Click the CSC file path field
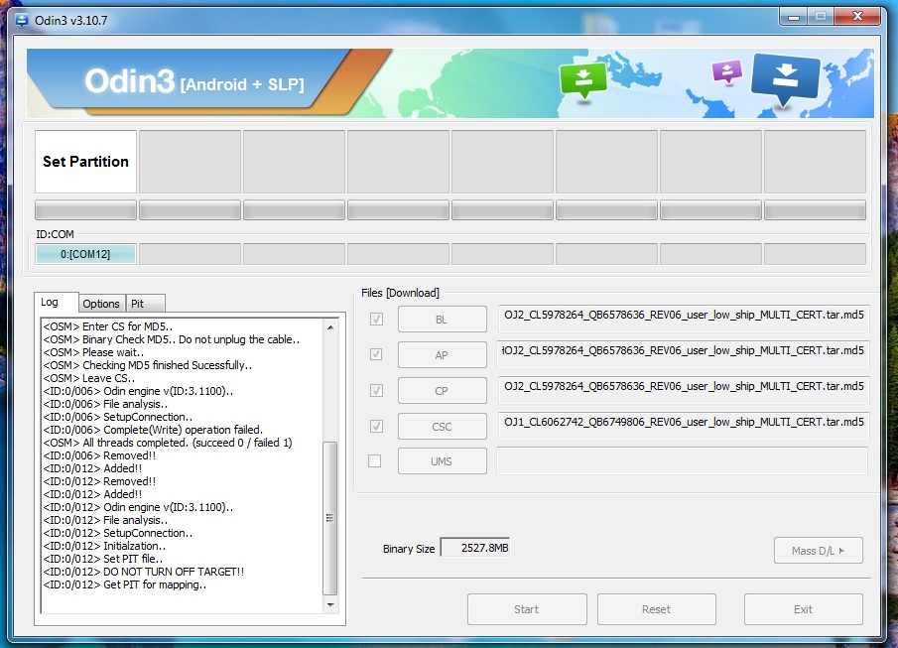 [684, 425]
